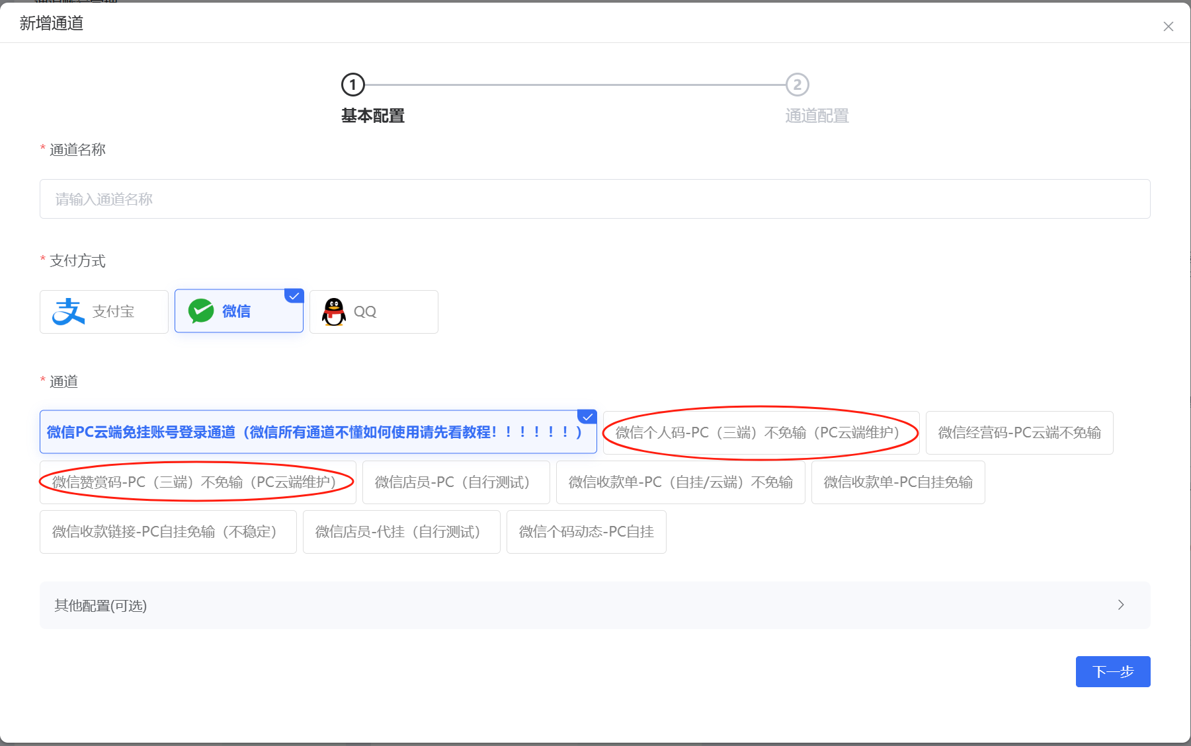
Task: Click the Alipay logo icon
Action: tap(68, 311)
